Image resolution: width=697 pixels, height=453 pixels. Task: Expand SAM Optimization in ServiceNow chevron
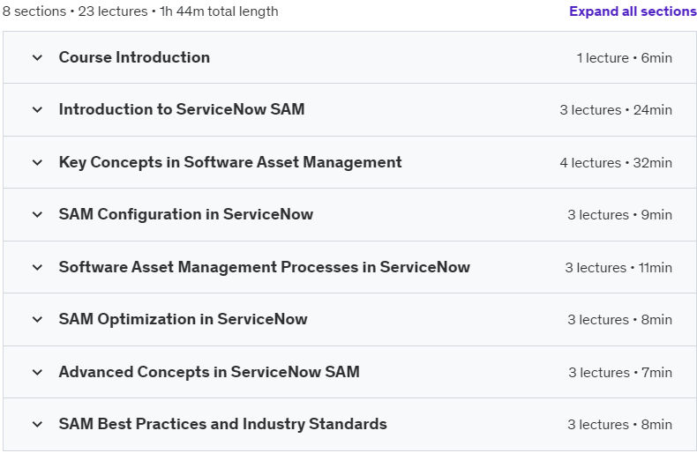click(37, 319)
